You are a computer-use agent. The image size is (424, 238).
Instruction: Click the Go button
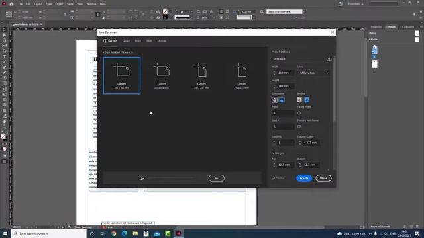[217, 178]
